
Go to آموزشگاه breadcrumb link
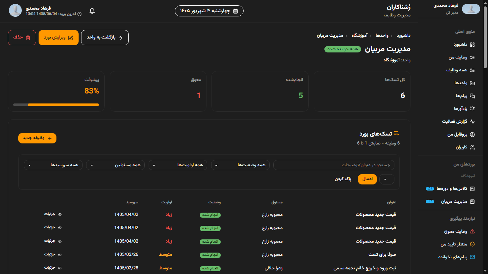(360, 36)
